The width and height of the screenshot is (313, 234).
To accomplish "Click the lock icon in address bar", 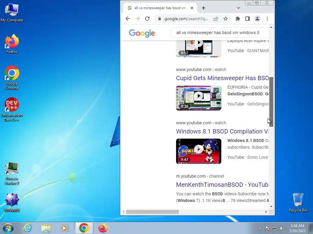I will [159, 19].
